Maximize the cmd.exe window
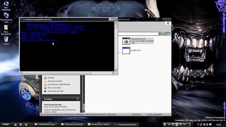This screenshot has height=127, width=226. [113, 19]
